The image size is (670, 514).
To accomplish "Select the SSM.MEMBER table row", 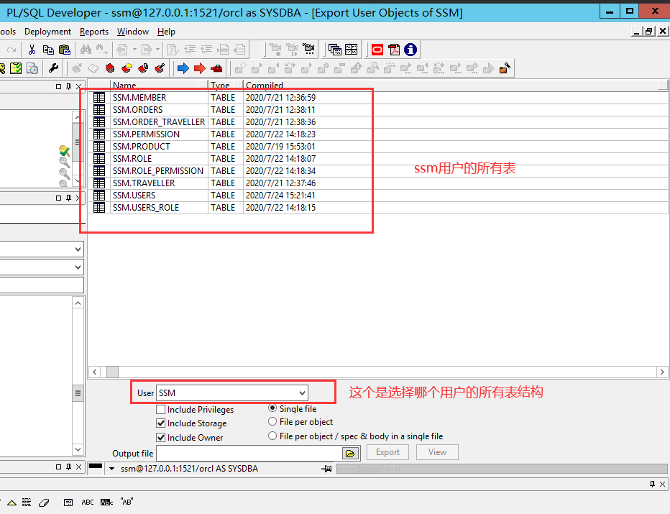I will pos(377,98).
